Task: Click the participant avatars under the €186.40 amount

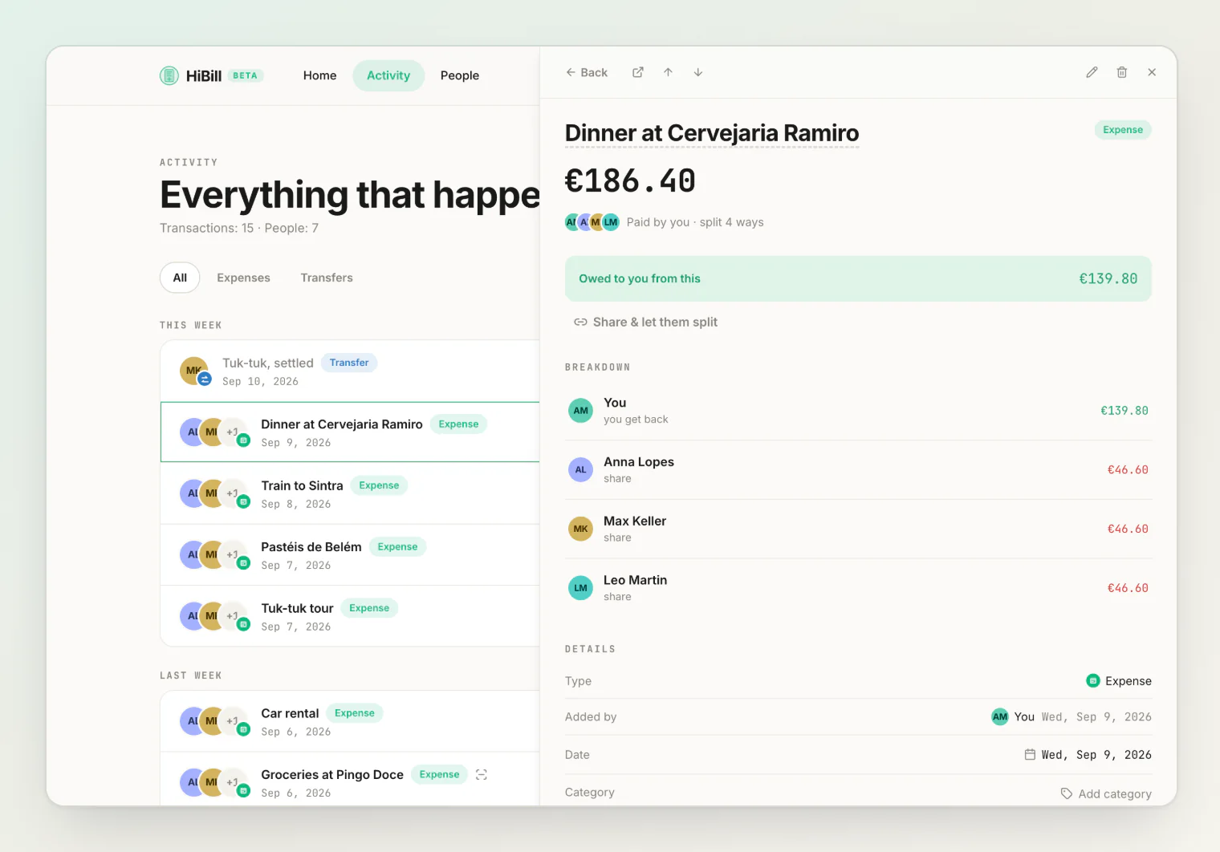Action: 592,222
